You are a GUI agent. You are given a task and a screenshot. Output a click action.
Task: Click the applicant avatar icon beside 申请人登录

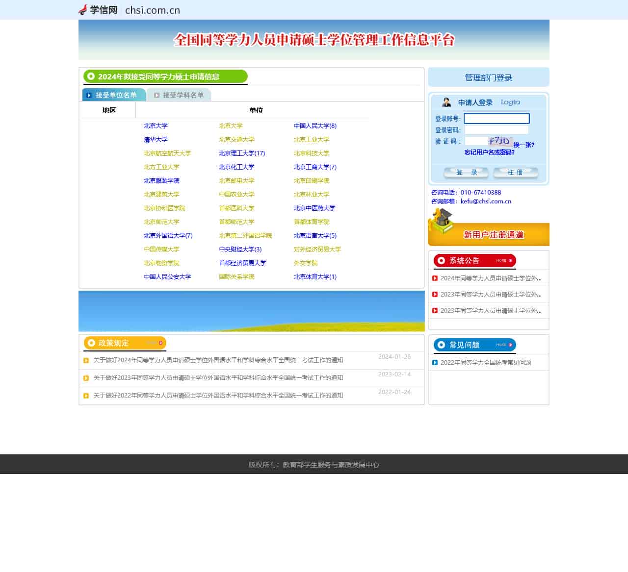pyautogui.click(x=446, y=102)
